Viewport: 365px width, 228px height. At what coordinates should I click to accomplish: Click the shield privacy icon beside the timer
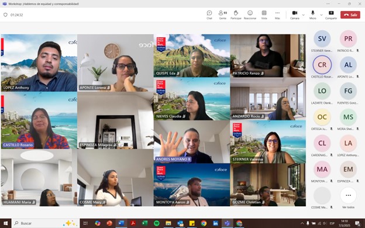coord(5,15)
